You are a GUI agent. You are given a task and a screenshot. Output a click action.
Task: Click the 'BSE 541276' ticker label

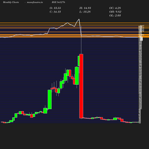point(58,2)
